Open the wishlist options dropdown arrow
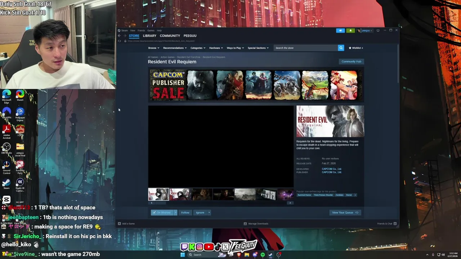This screenshot has height=259, width=461. click(175, 213)
